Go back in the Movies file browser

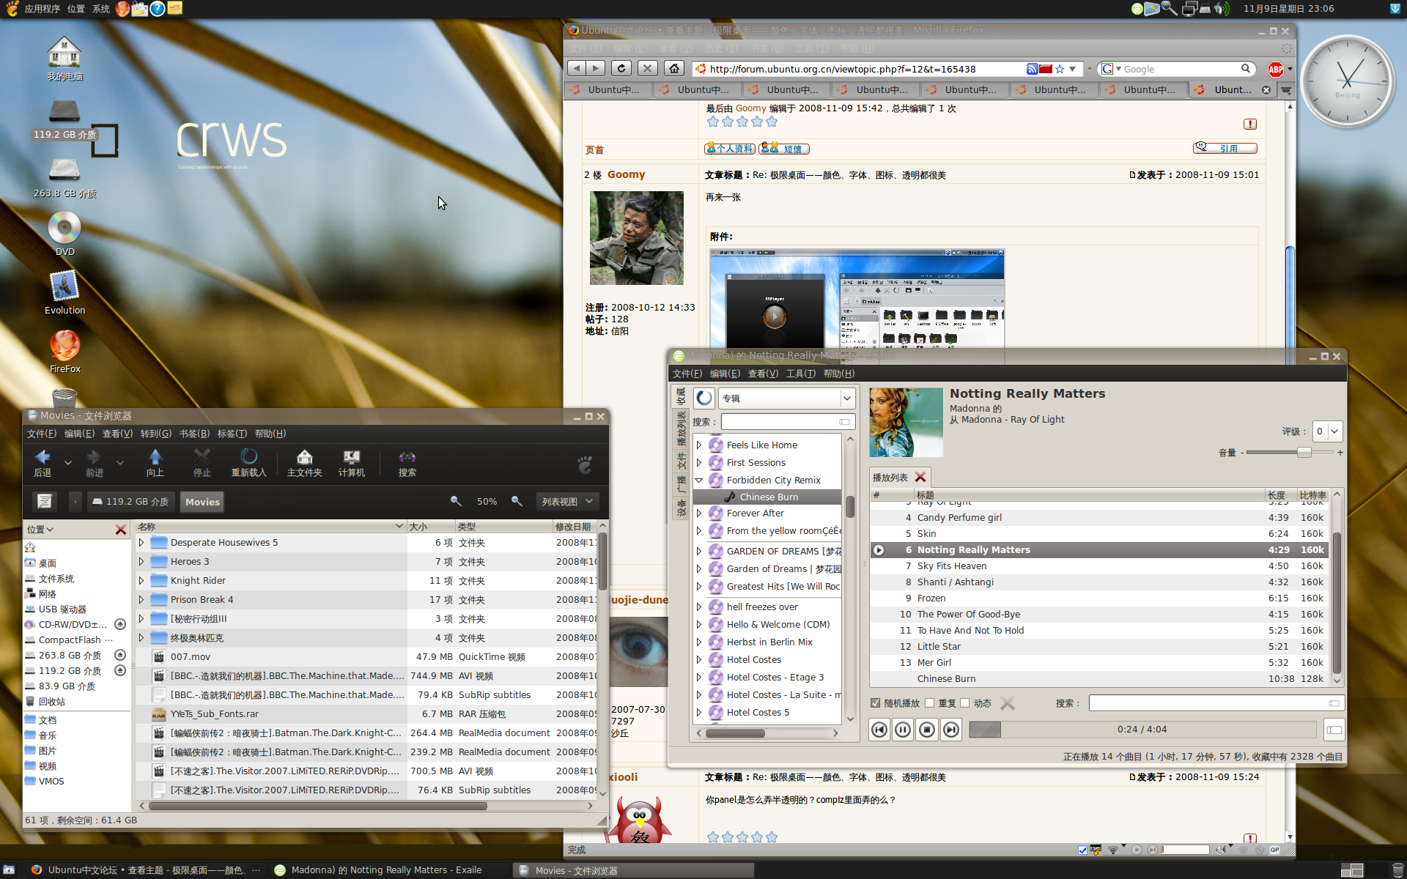click(43, 463)
